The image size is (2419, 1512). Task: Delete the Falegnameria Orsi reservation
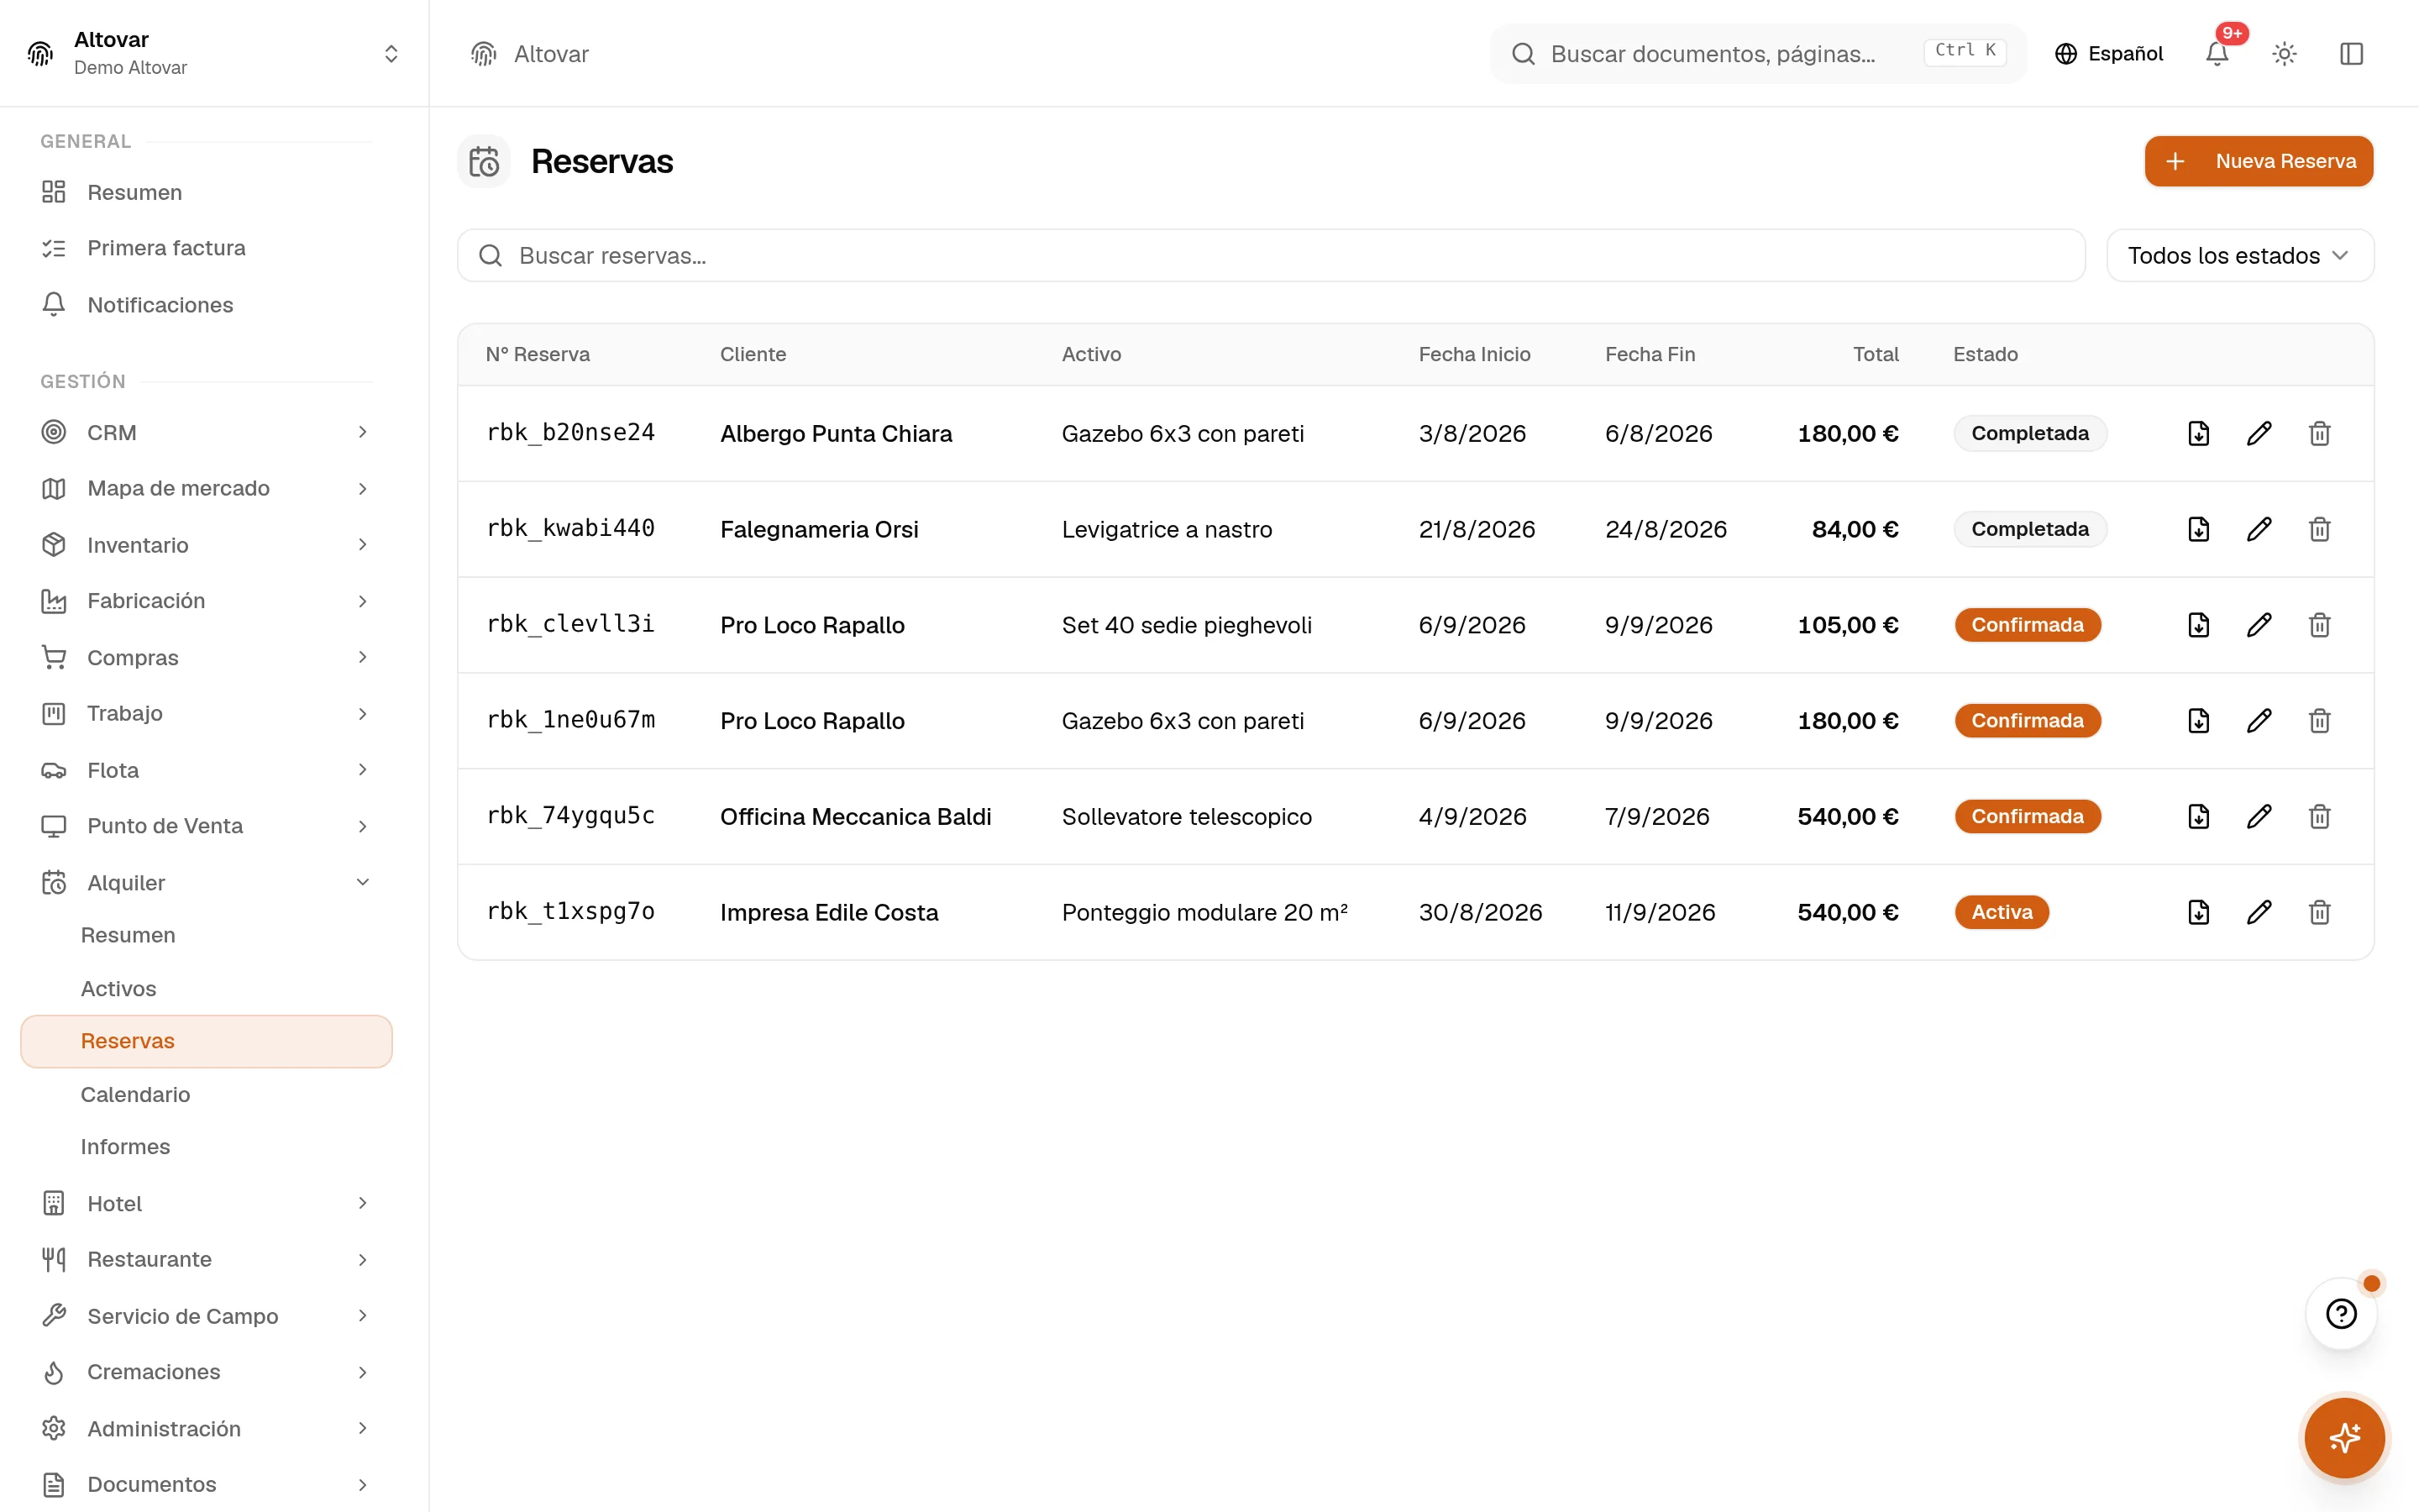(x=2319, y=529)
